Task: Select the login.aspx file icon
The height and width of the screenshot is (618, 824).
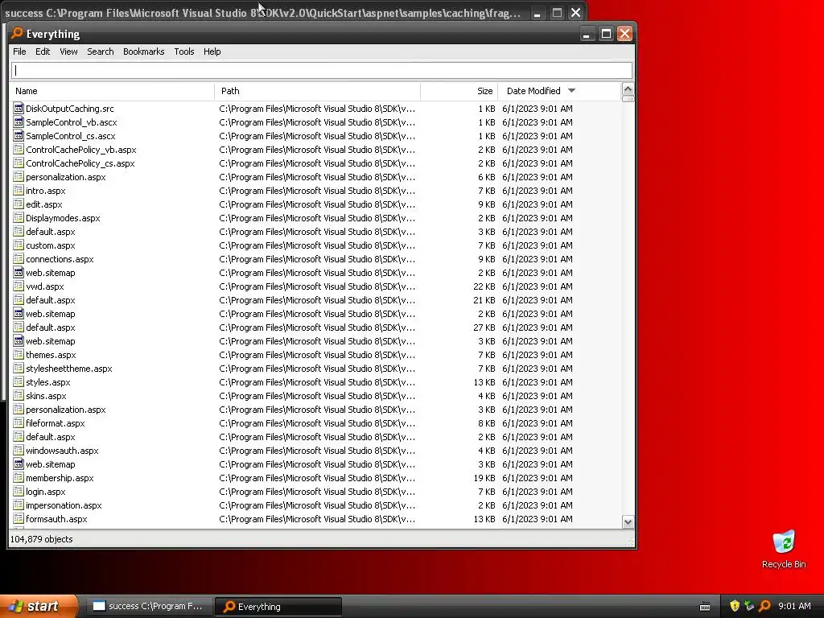Action: point(19,492)
